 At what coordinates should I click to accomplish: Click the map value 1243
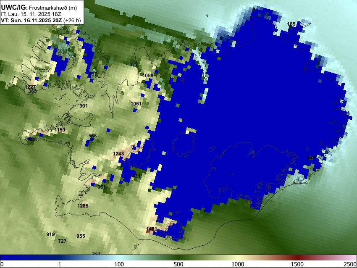click(118, 154)
